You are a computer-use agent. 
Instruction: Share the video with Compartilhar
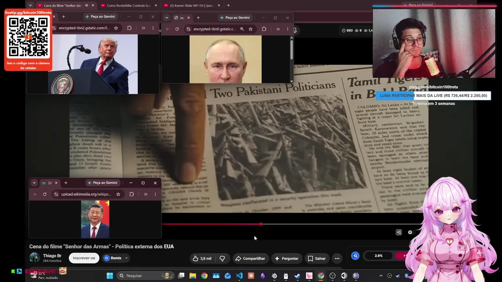[x=250, y=258]
